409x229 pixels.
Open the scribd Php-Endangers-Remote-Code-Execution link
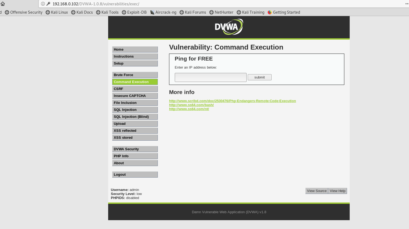point(232,101)
